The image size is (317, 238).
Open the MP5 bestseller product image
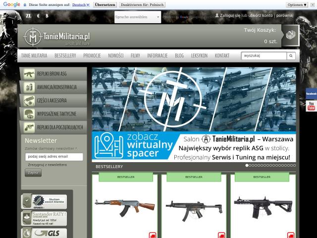click(194, 211)
